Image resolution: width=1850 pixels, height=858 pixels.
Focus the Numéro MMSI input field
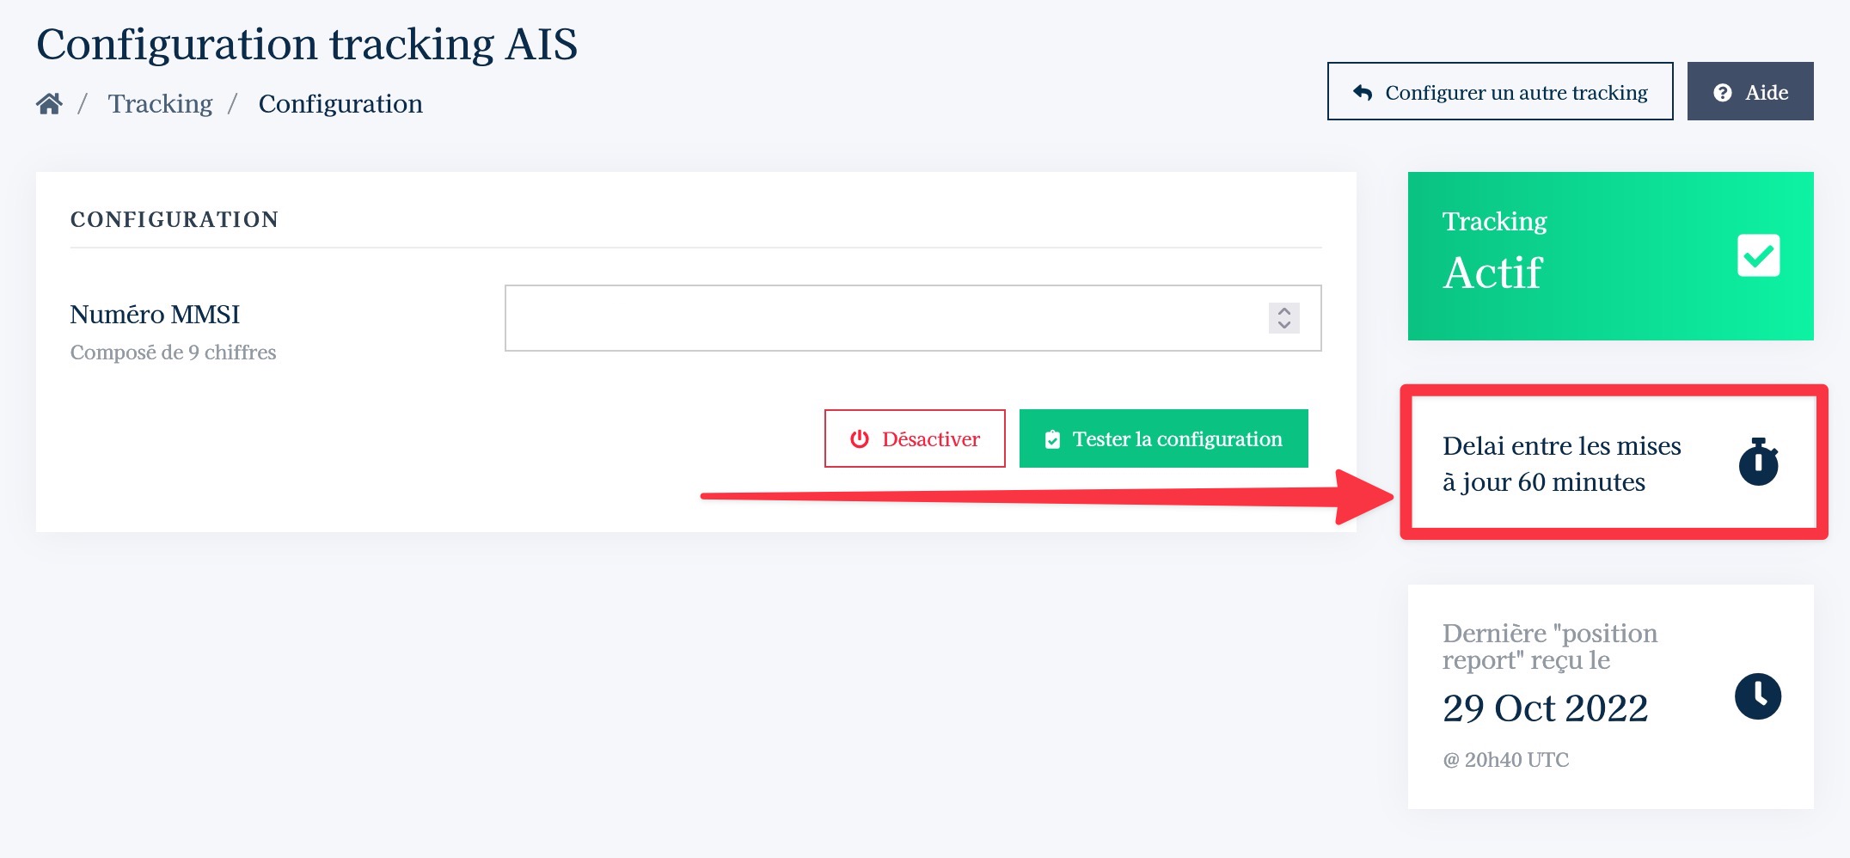913,318
